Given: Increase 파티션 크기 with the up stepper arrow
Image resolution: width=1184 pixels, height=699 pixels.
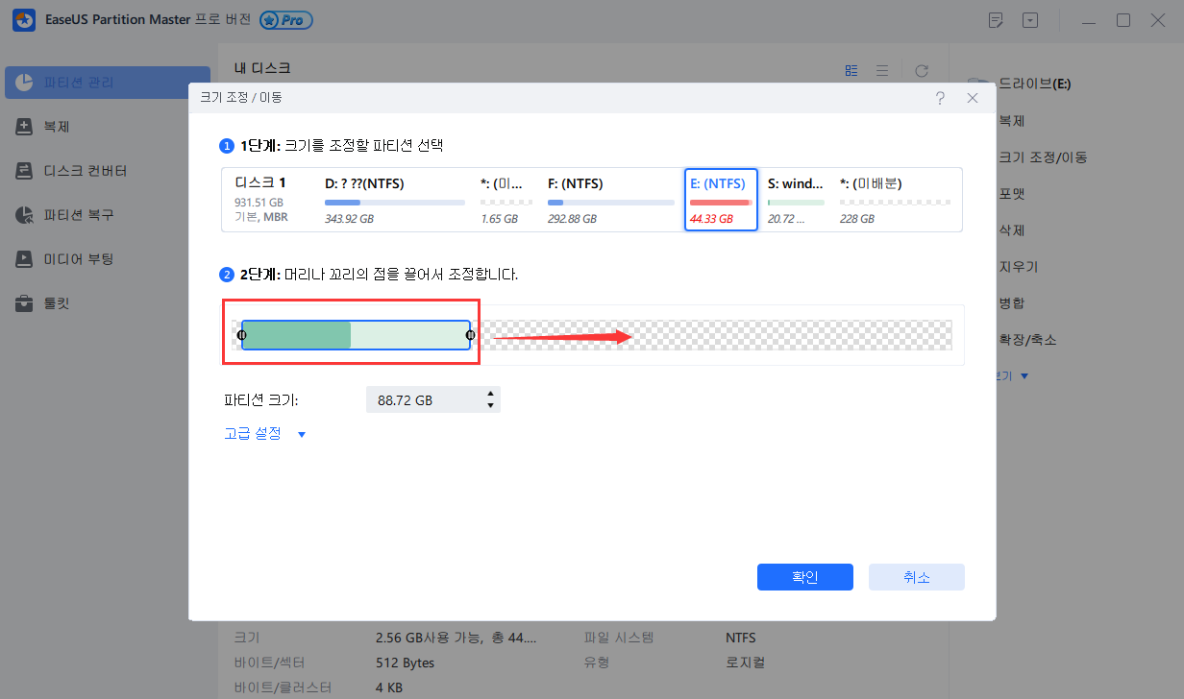Looking at the screenshot, I should [x=490, y=394].
